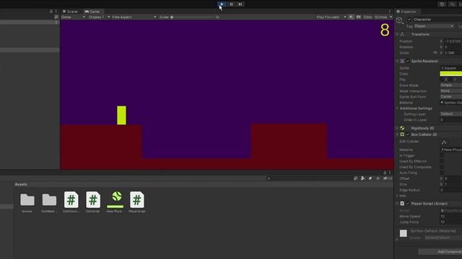462x259 pixels.
Task: Select the PlayerScript script asset
Action: pyautogui.click(x=136, y=202)
